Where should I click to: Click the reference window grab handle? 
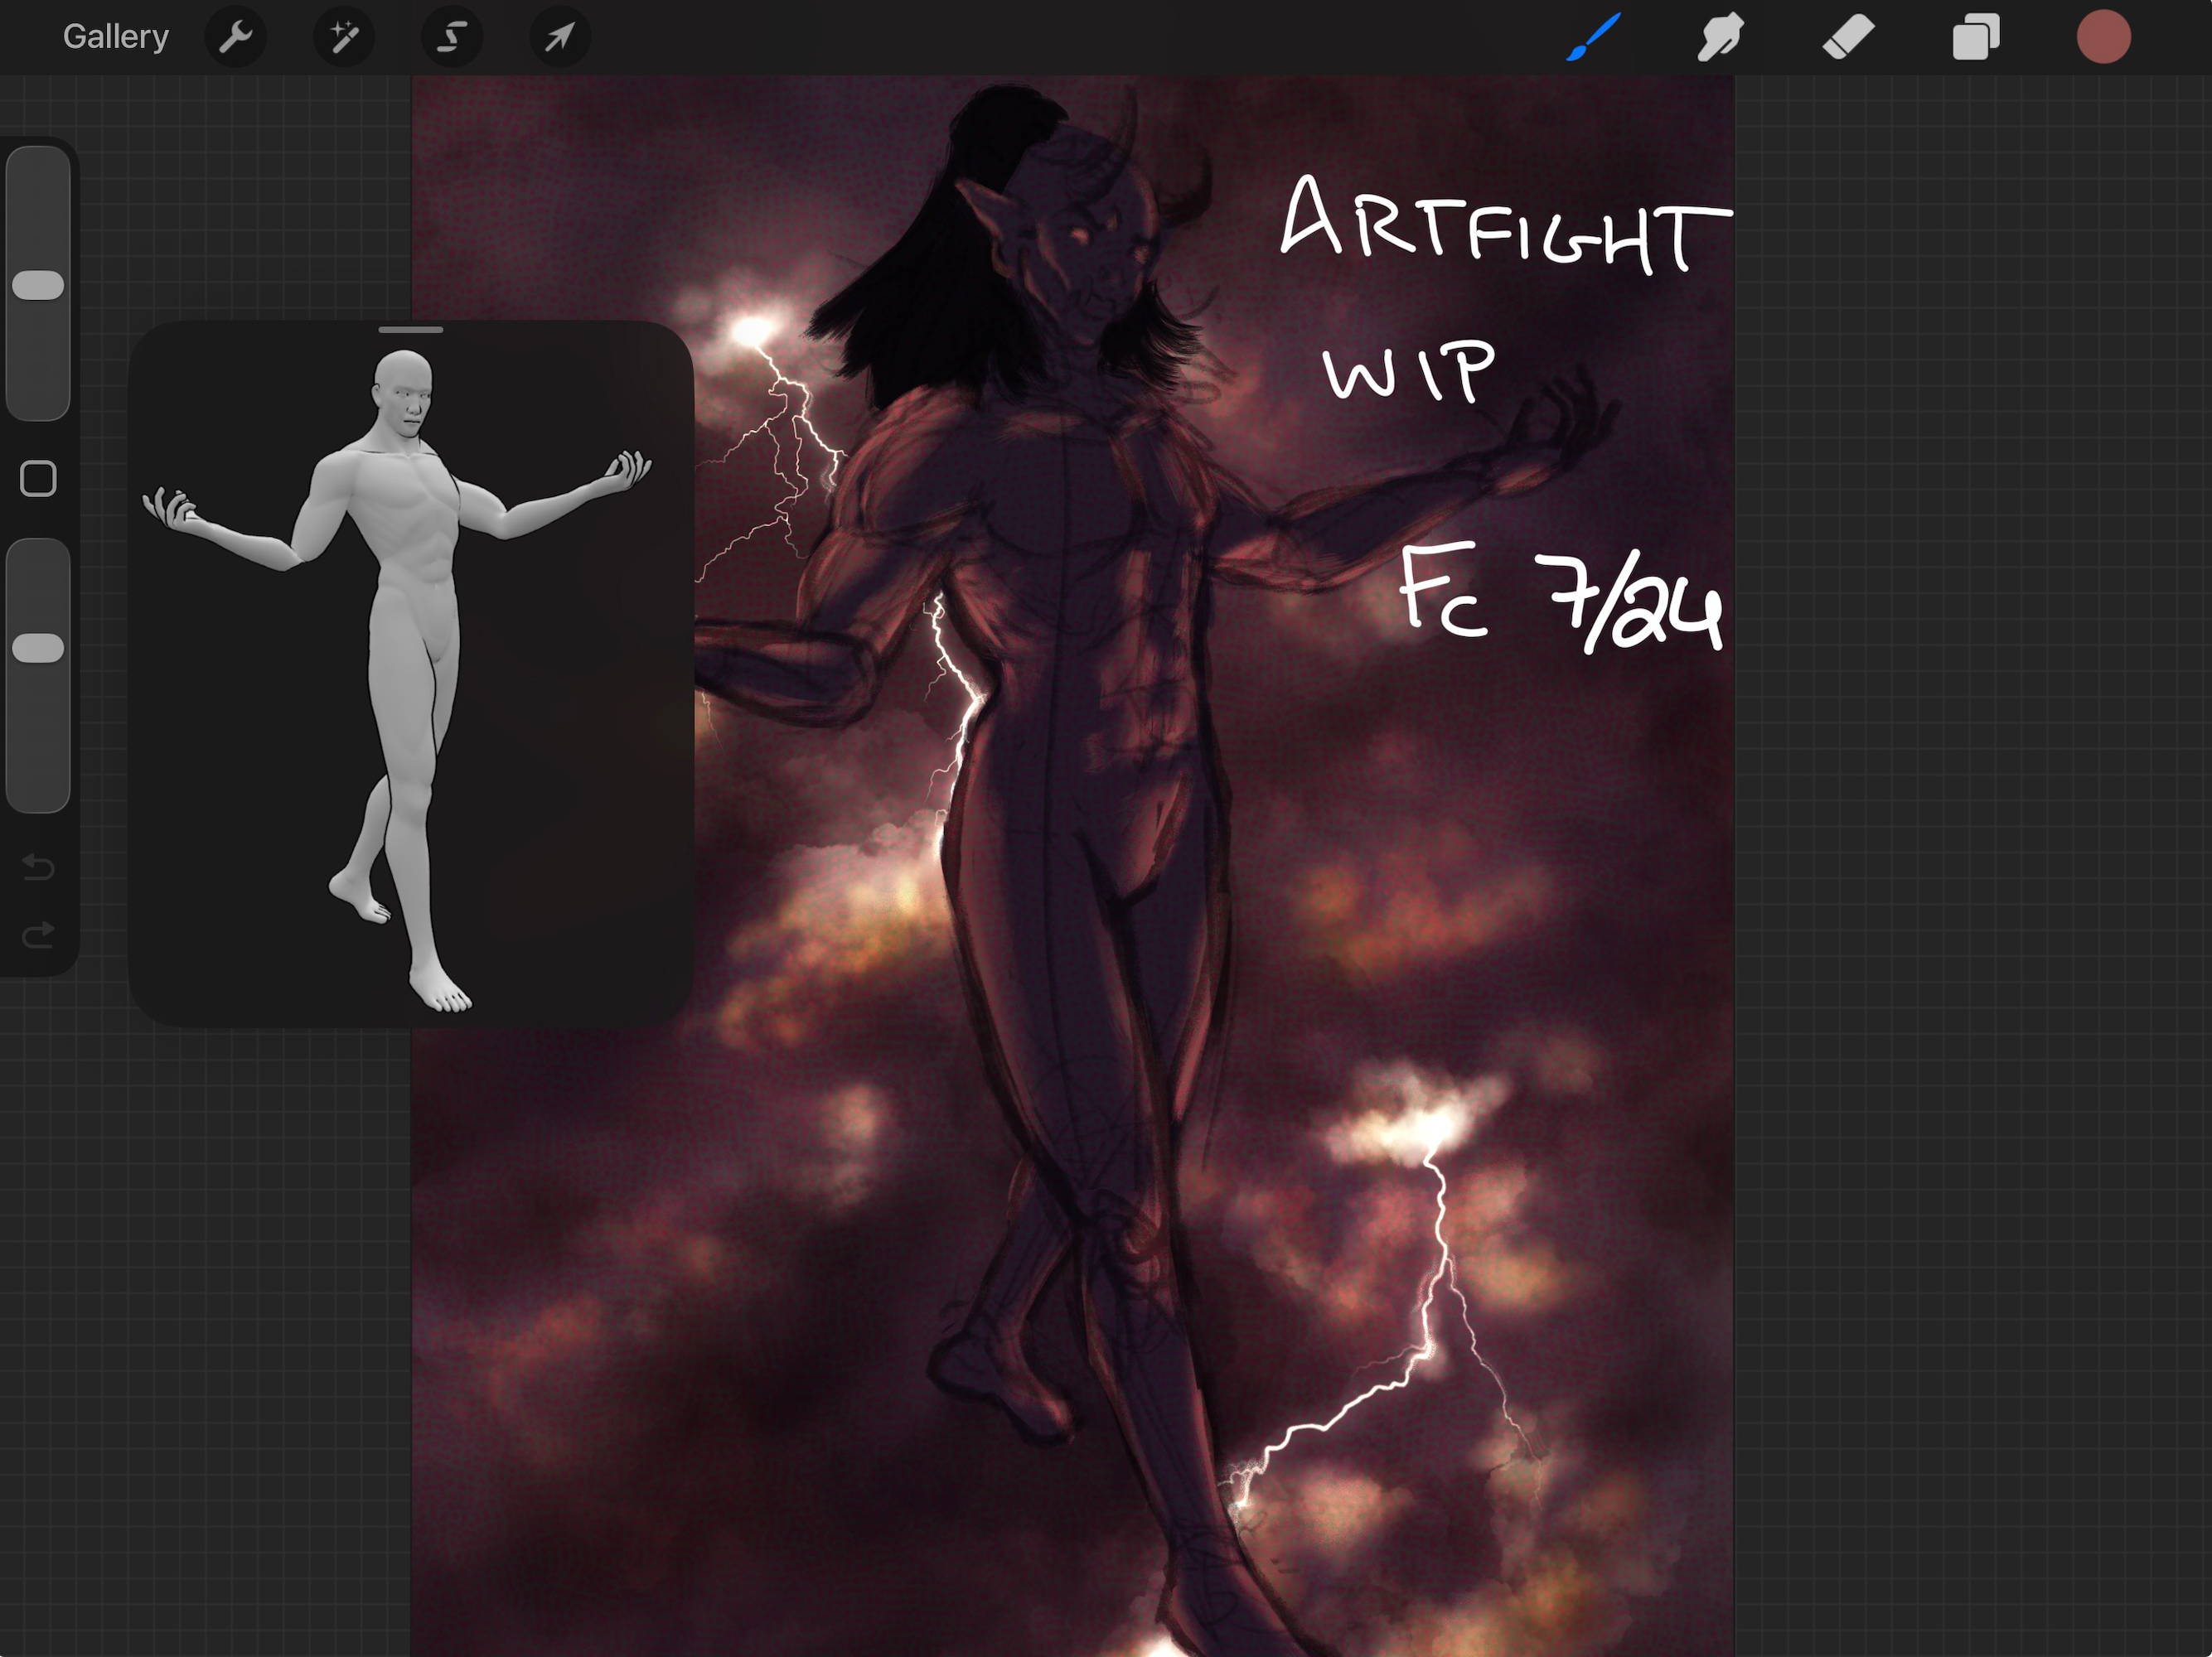coord(411,329)
